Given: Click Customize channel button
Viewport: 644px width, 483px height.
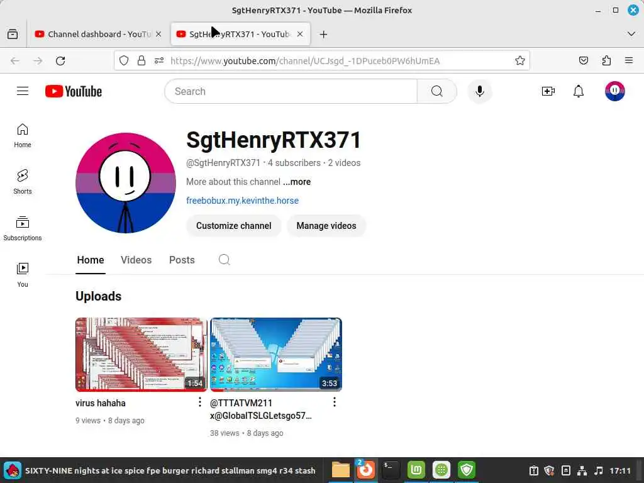Looking at the screenshot, I should (x=234, y=226).
